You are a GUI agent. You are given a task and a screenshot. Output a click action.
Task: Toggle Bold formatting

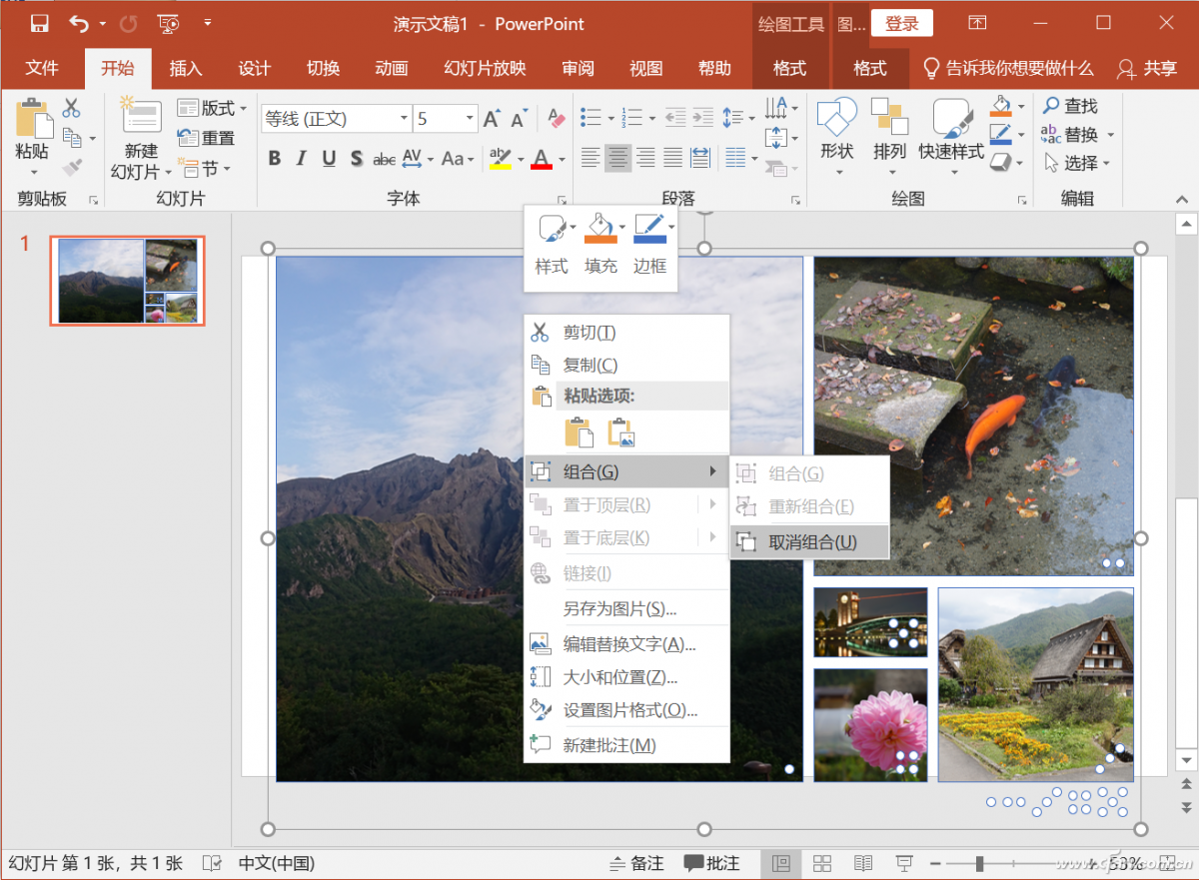pos(275,158)
